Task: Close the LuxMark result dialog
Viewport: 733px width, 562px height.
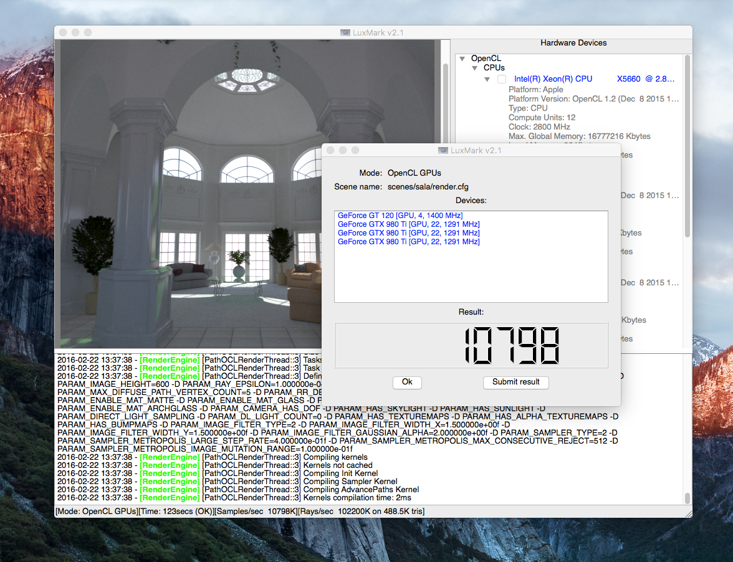Action: (330, 150)
